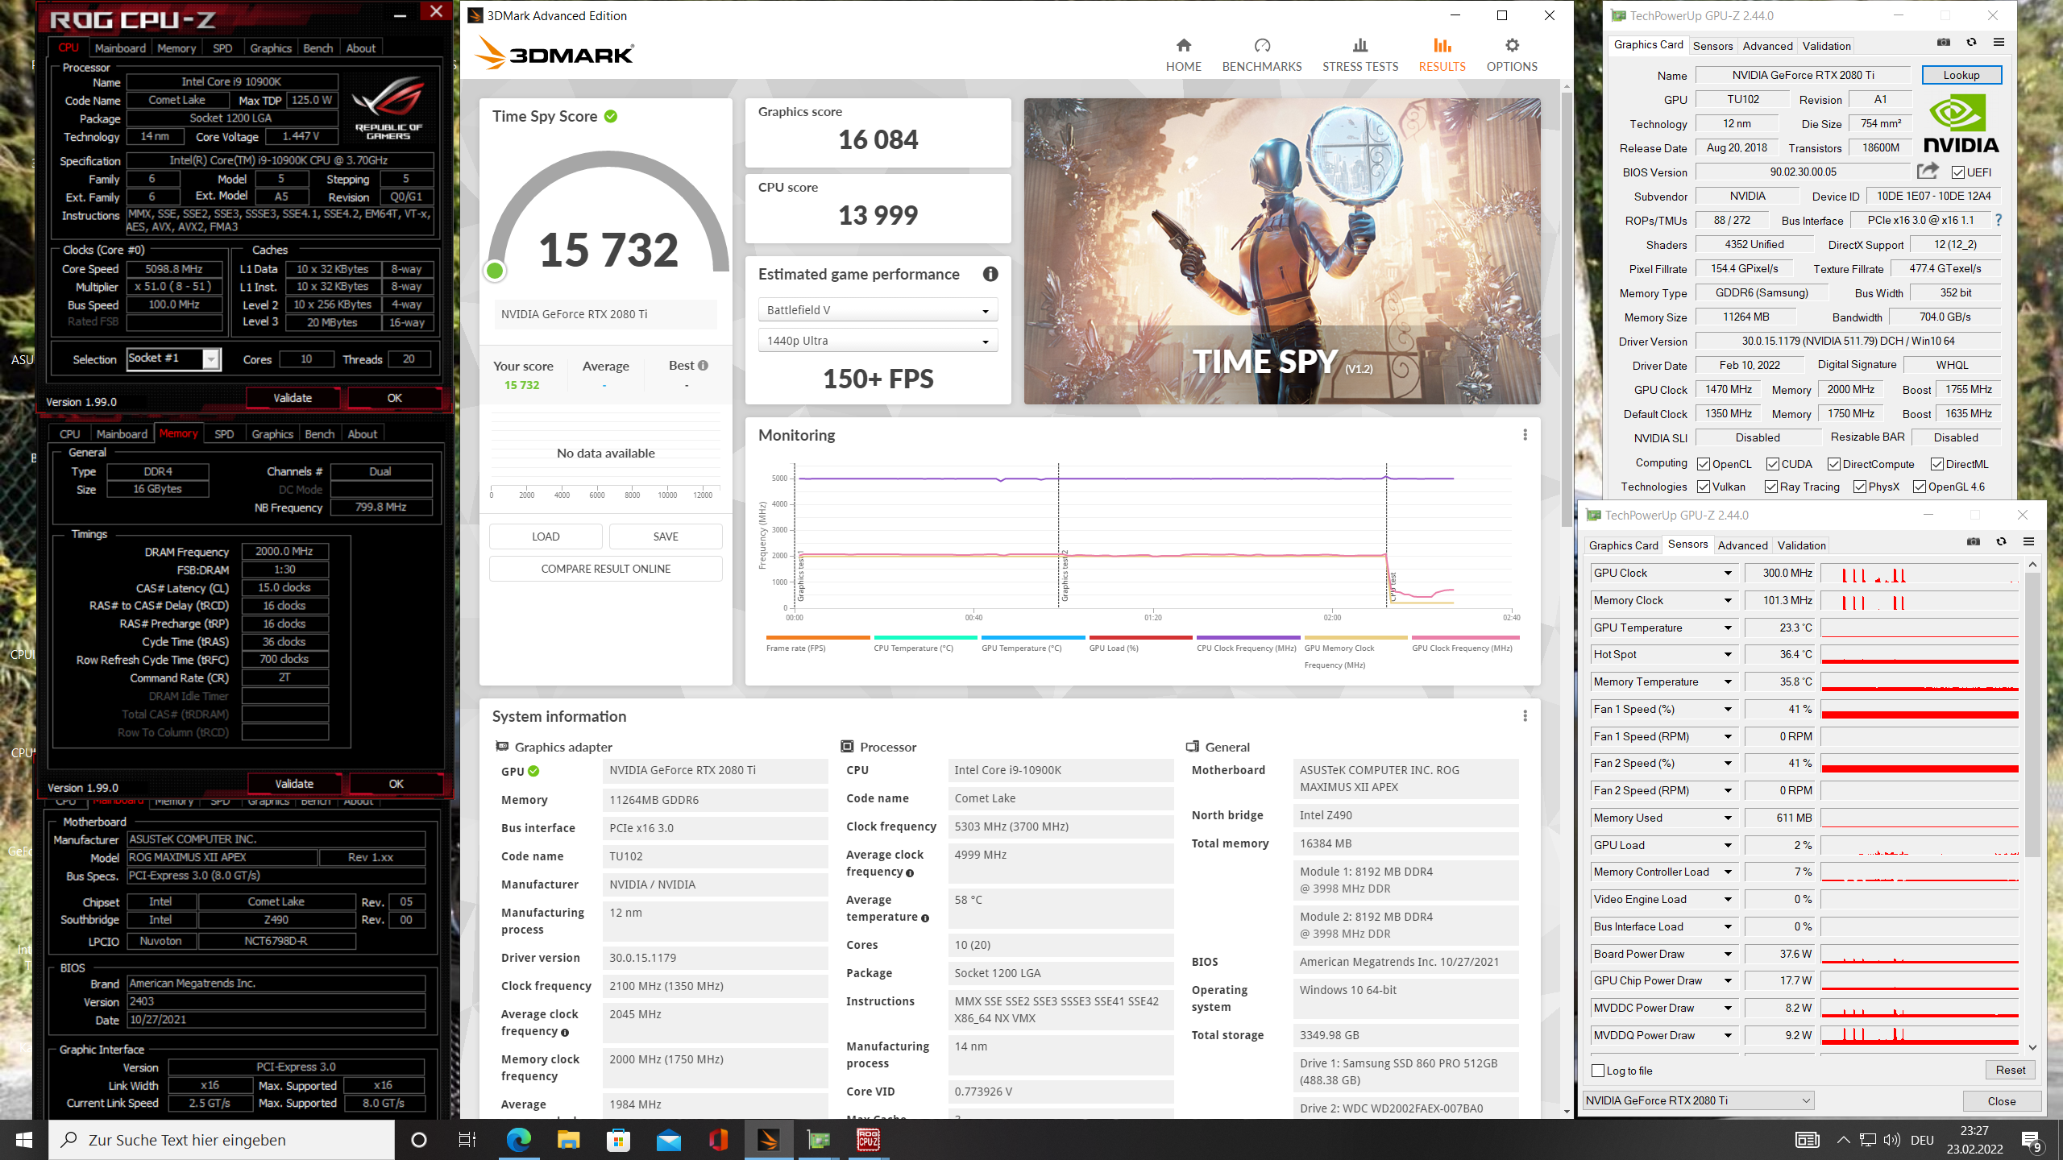Image resolution: width=2063 pixels, height=1160 pixels.
Task: Enable Log to file checkbox
Action: pos(1598,1071)
